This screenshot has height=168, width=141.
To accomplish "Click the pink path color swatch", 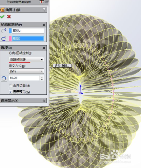I will (10, 38).
